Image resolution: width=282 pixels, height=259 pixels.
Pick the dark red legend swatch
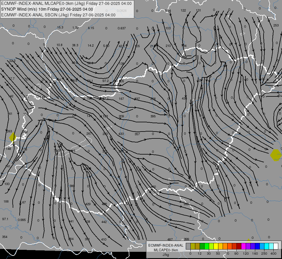tap(239, 246)
